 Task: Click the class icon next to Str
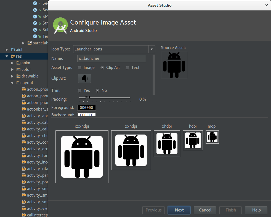coord(35,23)
